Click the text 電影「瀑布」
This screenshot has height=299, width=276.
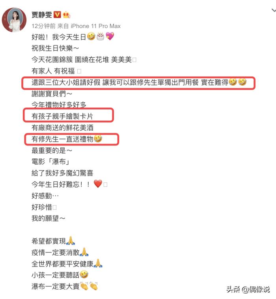point(50,162)
